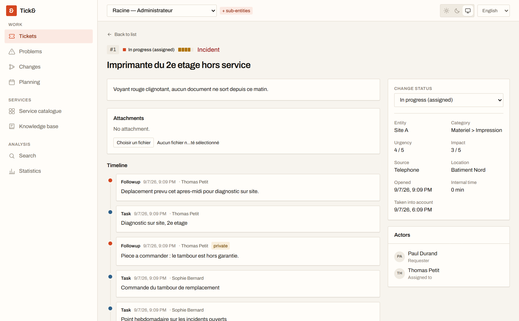
Task: Open the Racine — Administrateur profile dropdown
Action: (x=162, y=11)
